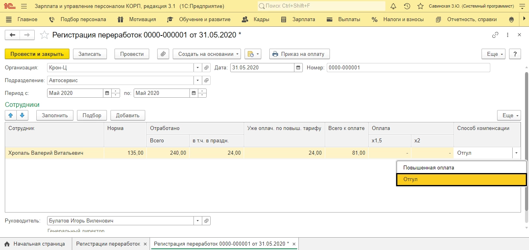The image size is (529, 250).
Task: Click help question mark button
Action: click(x=515, y=54)
